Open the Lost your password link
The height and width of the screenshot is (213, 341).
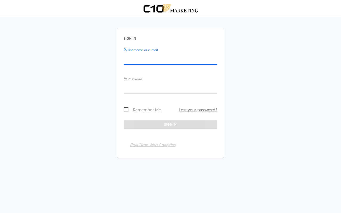(x=198, y=110)
